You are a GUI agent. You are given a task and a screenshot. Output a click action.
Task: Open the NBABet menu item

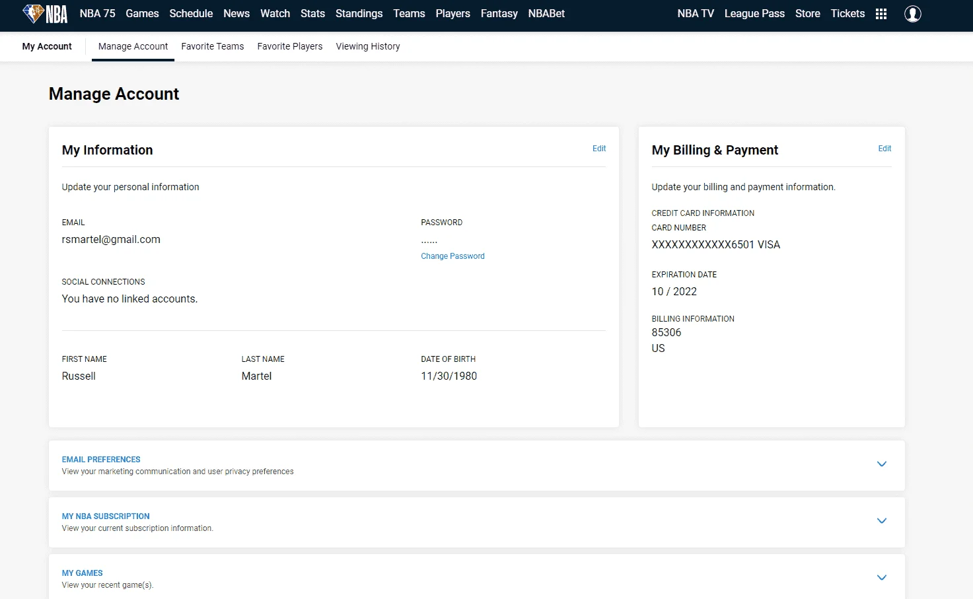tap(546, 13)
